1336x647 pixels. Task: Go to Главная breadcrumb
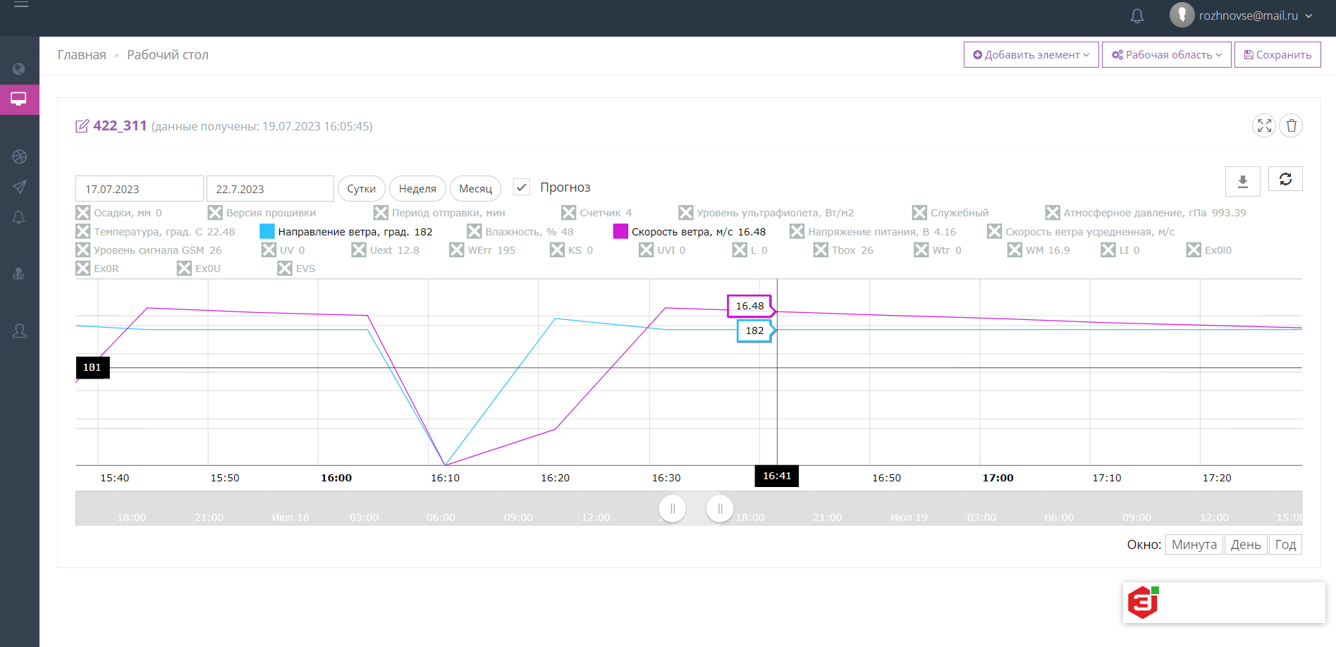pos(82,55)
